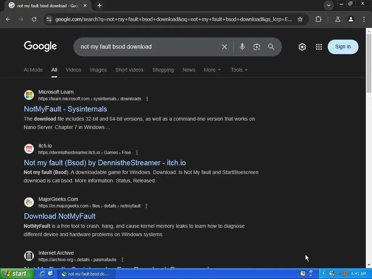This screenshot has width=372, height=279.
Task: Click the Sign in button
Action: pos(343,47)
